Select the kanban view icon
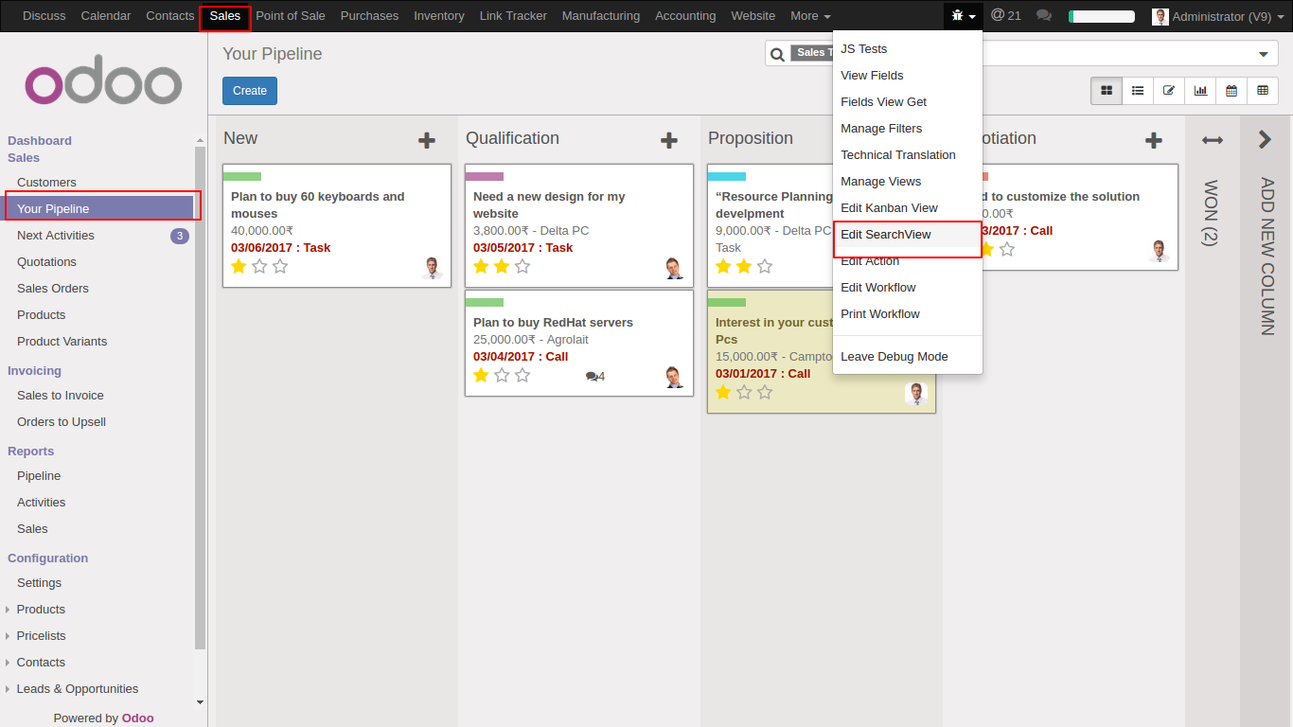Image resolution: width=1293 pixels, height=727 pixels. pos(1106,90)
